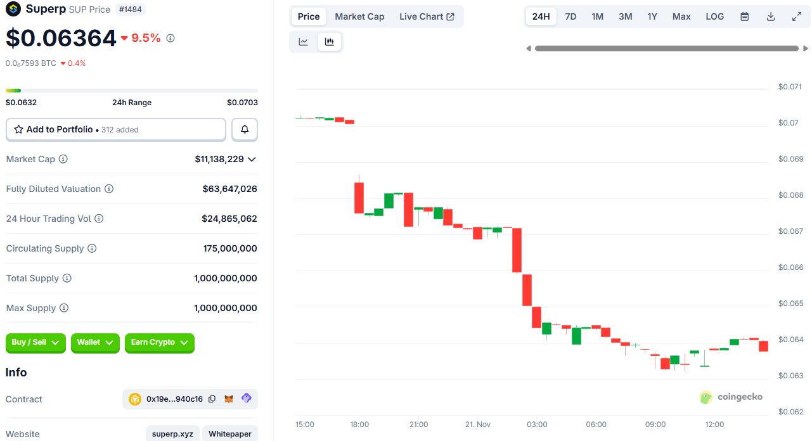Screen dimensions: 812x441
Task: Open the superp.xyz website link
Action: coord(172,434)
